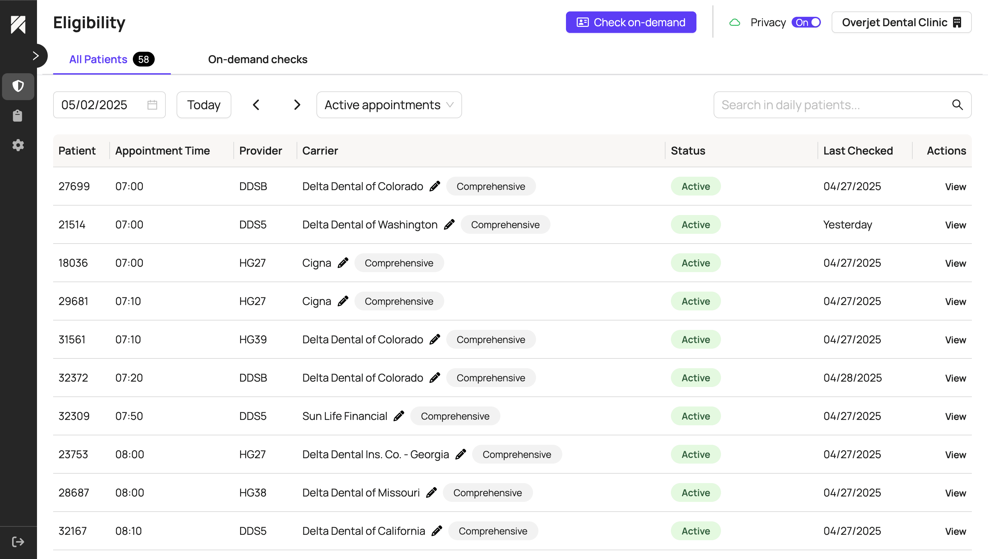Image resolution: width=988 pixels, height=559 pixels.
Task: Expand the sidebar with chevron arrow
Action: coord(36,56)
